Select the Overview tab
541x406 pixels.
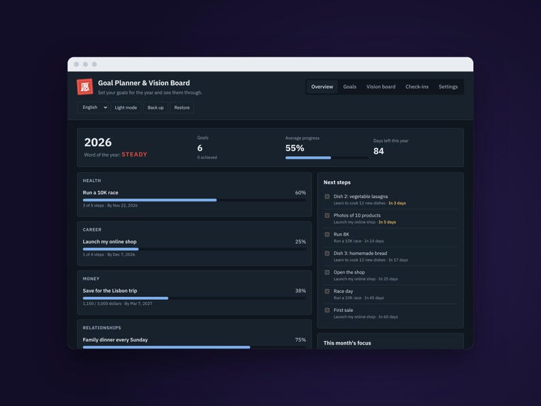(322, 87)
